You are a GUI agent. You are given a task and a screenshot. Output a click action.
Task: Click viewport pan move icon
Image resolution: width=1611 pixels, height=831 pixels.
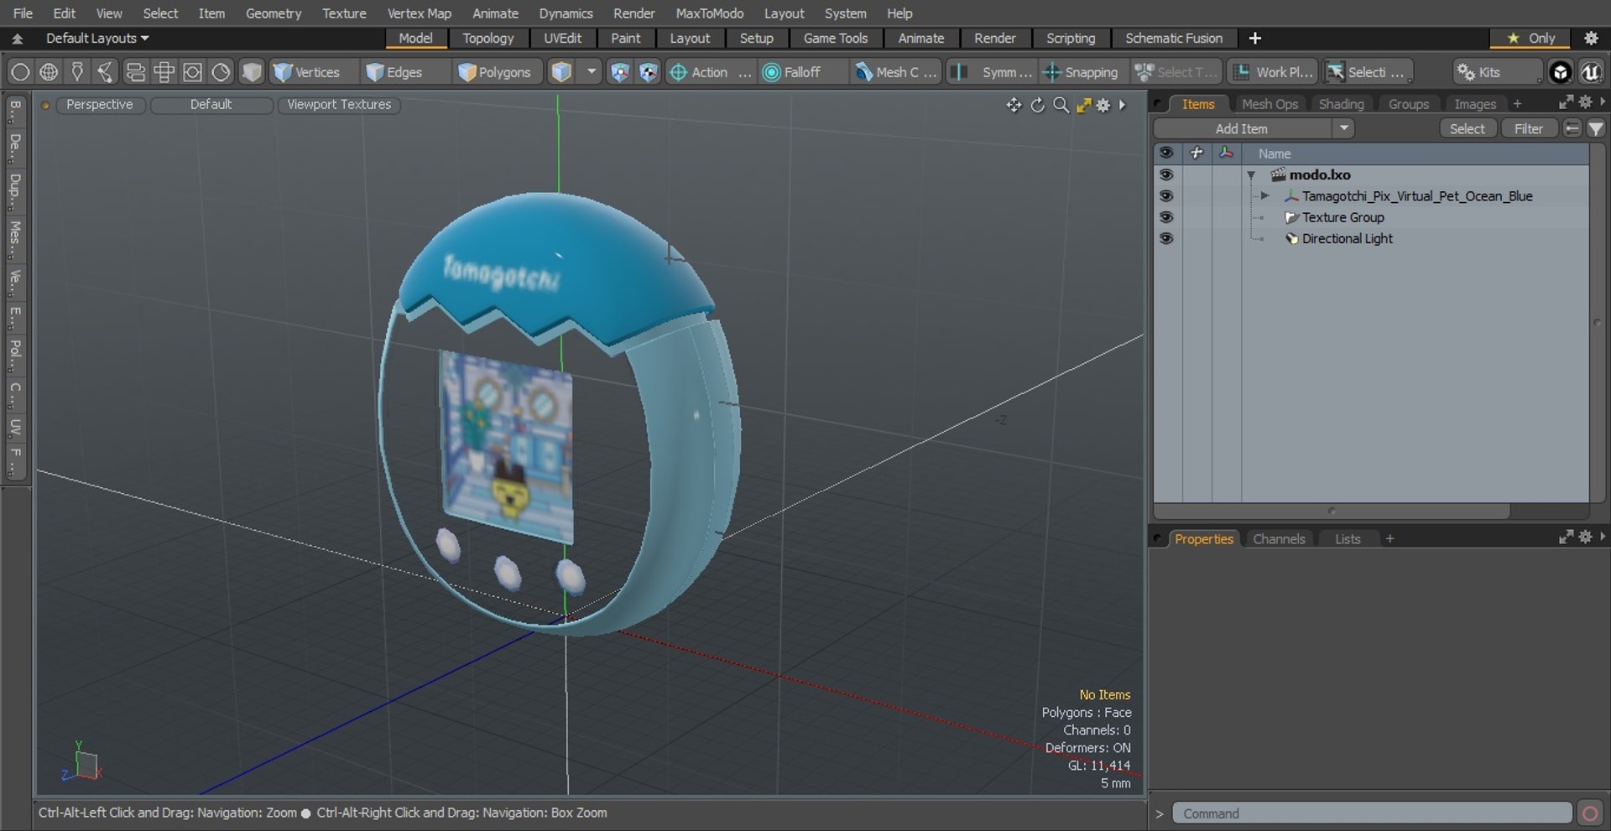[x=1014, y=105]
